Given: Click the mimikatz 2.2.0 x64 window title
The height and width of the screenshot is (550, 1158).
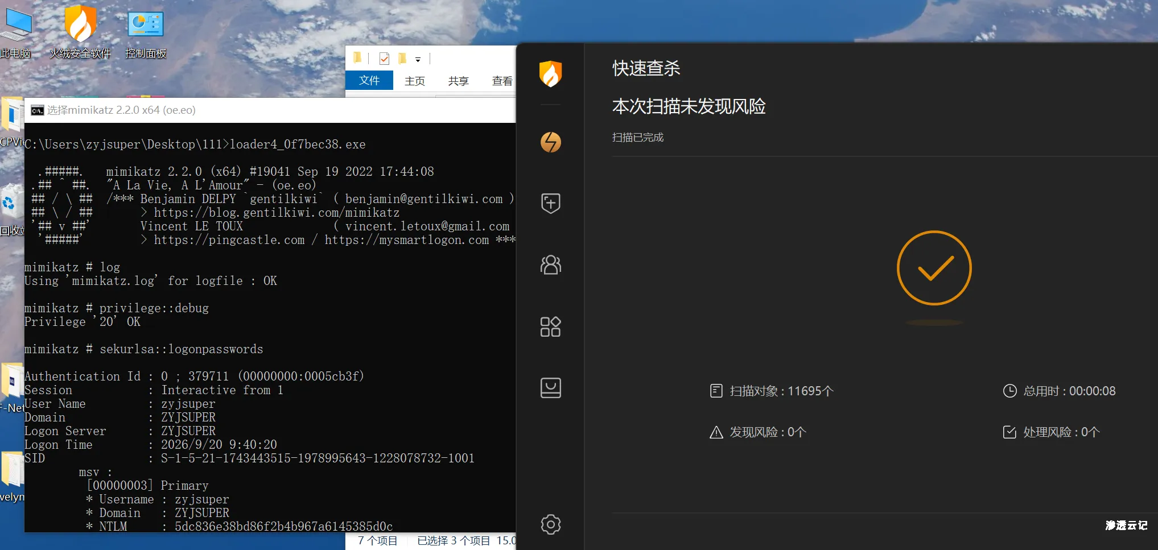Looking at the screenshot, I should tap(121, 110).
